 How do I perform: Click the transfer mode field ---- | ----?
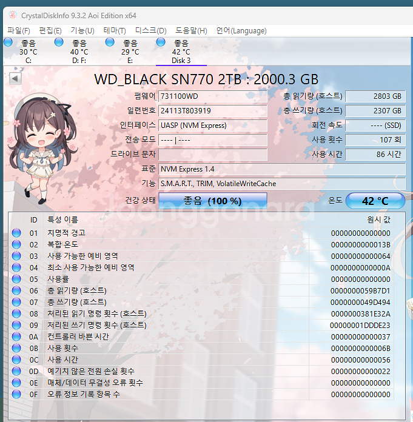213,139
